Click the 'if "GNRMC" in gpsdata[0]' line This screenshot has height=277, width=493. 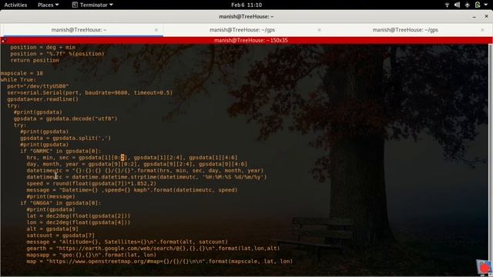(61, 151)
